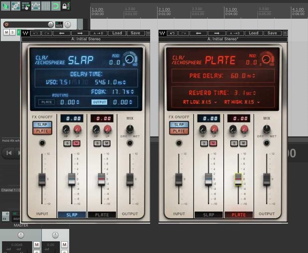
Task: Go to next preset in left plugin
Action: click(80, 33)
